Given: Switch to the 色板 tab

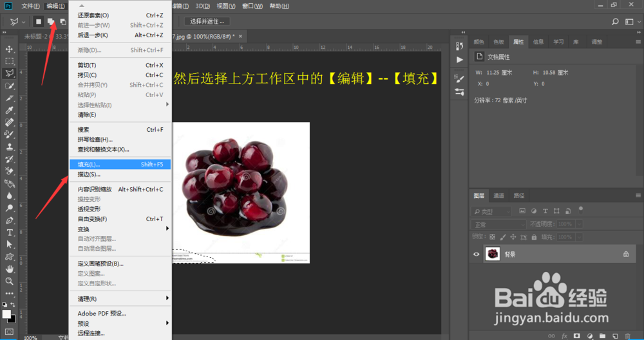Looking at the screenshot, I should coord(498,42).
